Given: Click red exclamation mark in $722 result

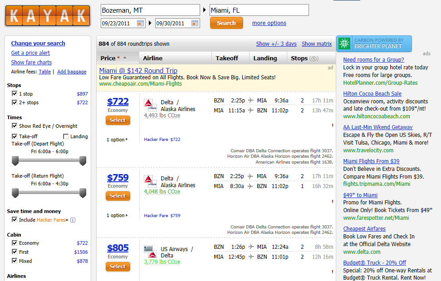Looking at the screenshot, I should click(333, 126).
